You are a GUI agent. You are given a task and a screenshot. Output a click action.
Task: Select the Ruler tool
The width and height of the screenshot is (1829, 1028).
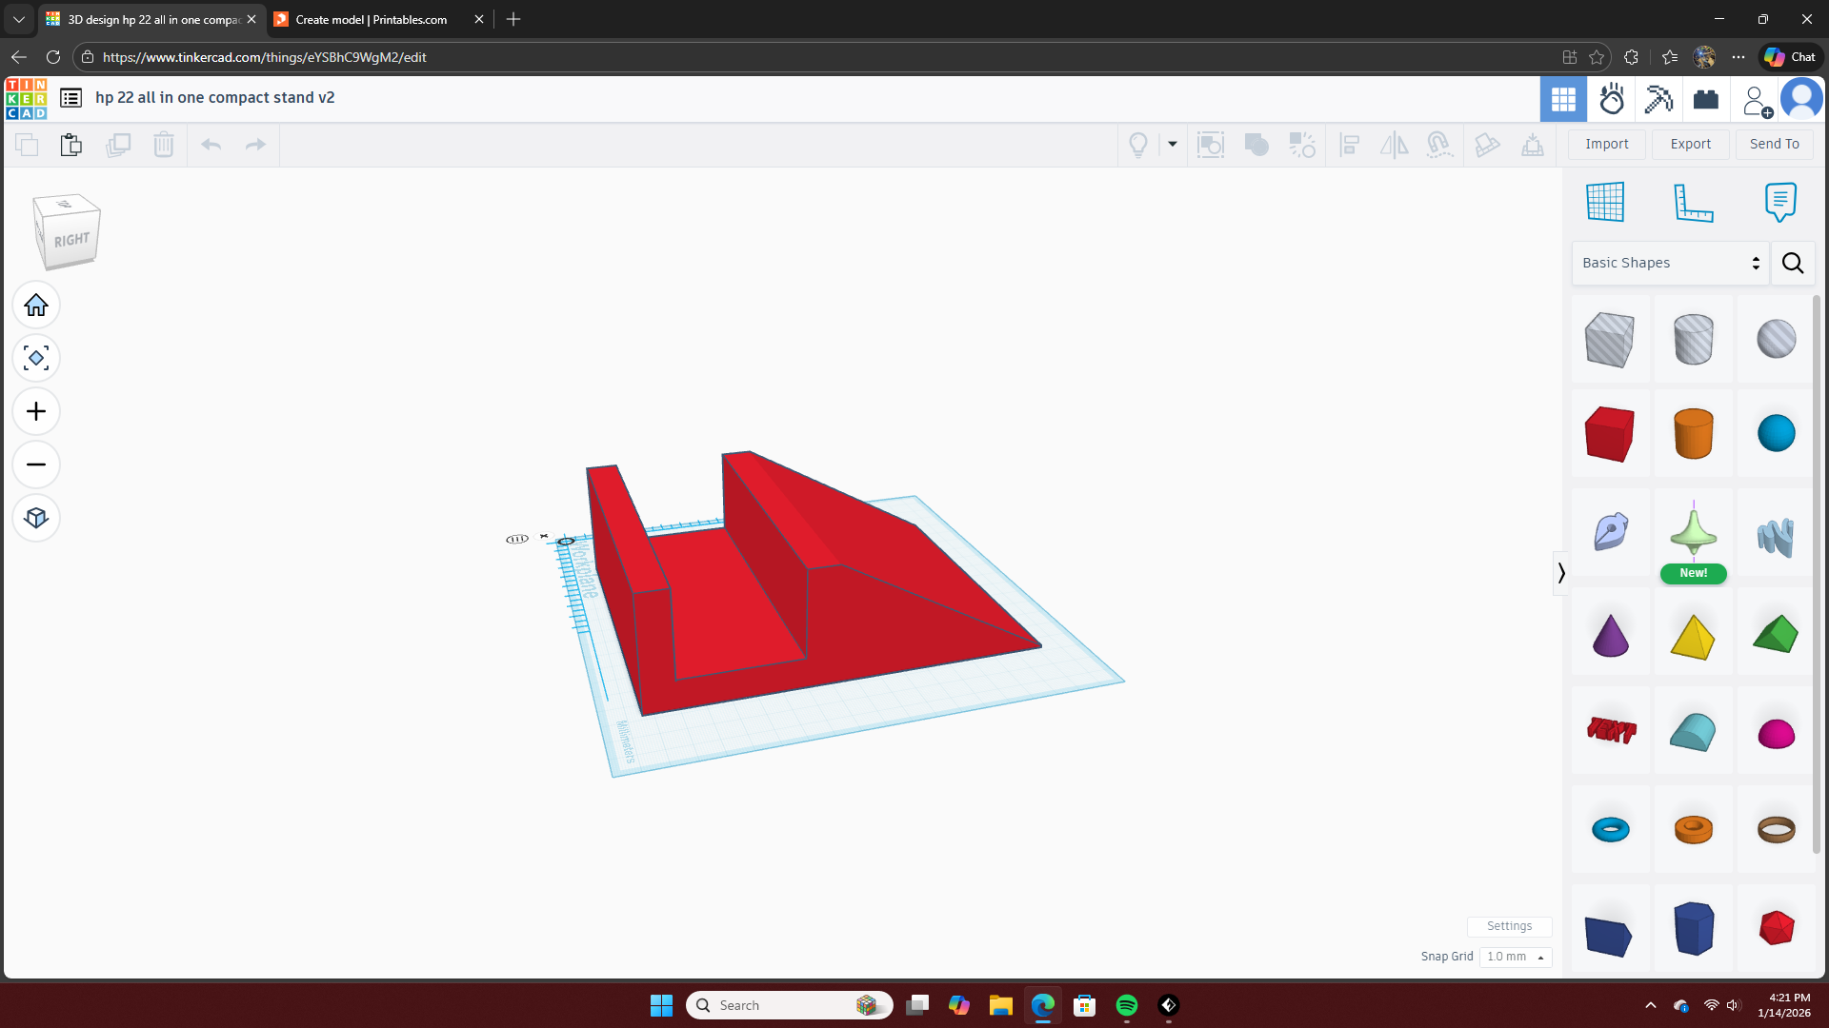(1694, 202)
